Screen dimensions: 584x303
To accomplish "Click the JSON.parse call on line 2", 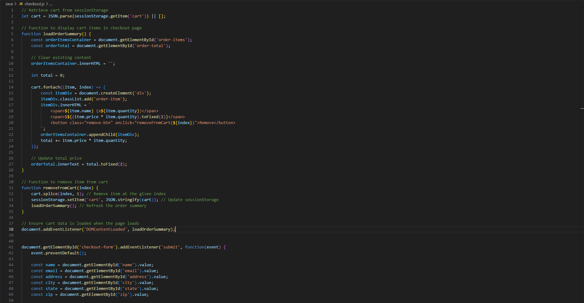I will pyautogui.click(x=60, y=16).
